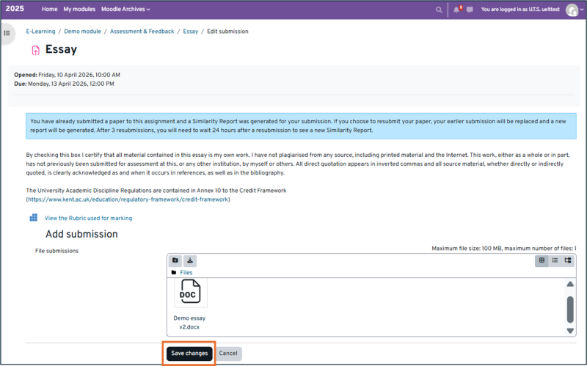587x366 pixels.
Task: Click the Demo essay v2.docx filename
Action: 189,323
